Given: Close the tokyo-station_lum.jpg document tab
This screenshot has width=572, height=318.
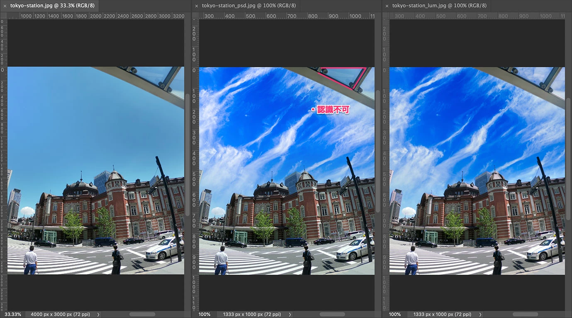Looking at the screenshot, I should (387, 6).
